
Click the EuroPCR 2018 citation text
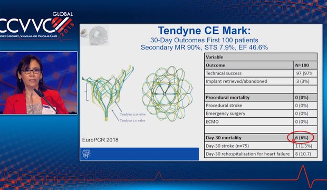[x=100, y=140]
